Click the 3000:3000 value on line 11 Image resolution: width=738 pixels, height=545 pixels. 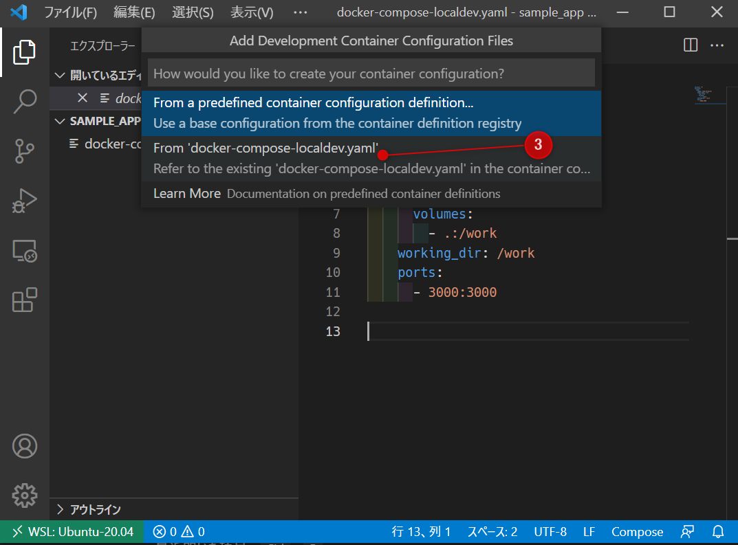(462, 292)
